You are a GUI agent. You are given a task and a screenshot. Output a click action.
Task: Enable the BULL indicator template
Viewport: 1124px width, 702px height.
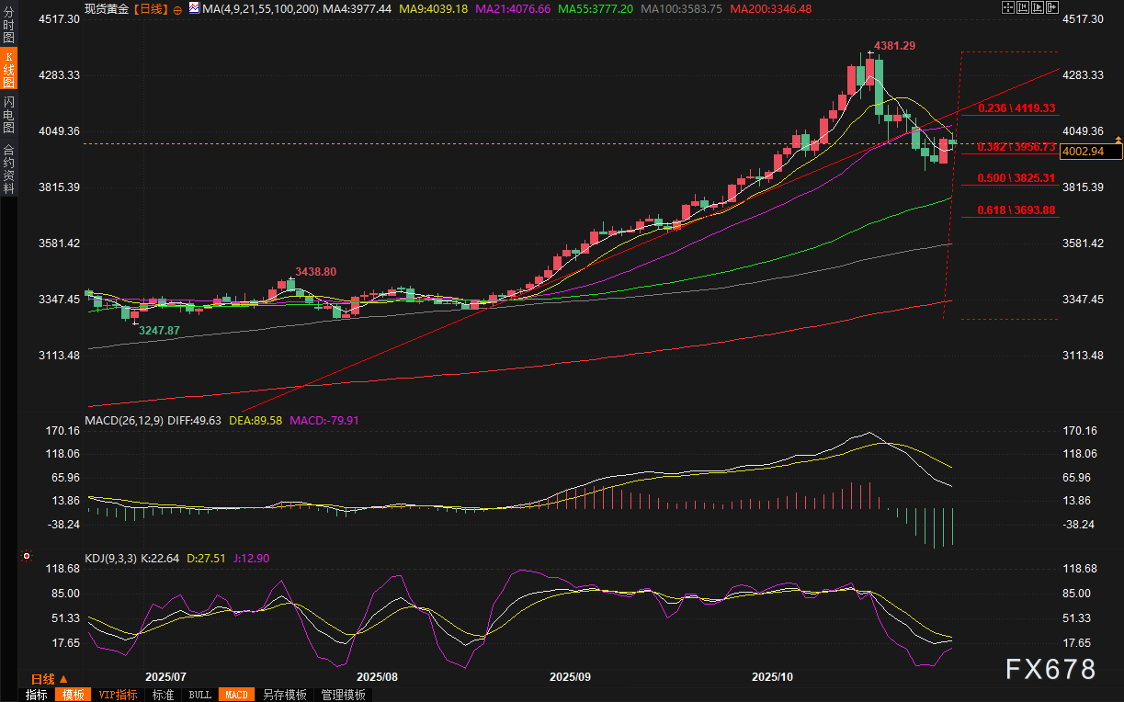tap(199, 695)
